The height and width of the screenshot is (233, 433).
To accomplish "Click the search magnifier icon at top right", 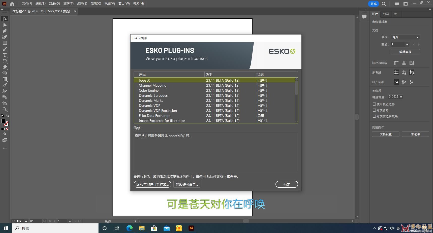I will 384,4.
